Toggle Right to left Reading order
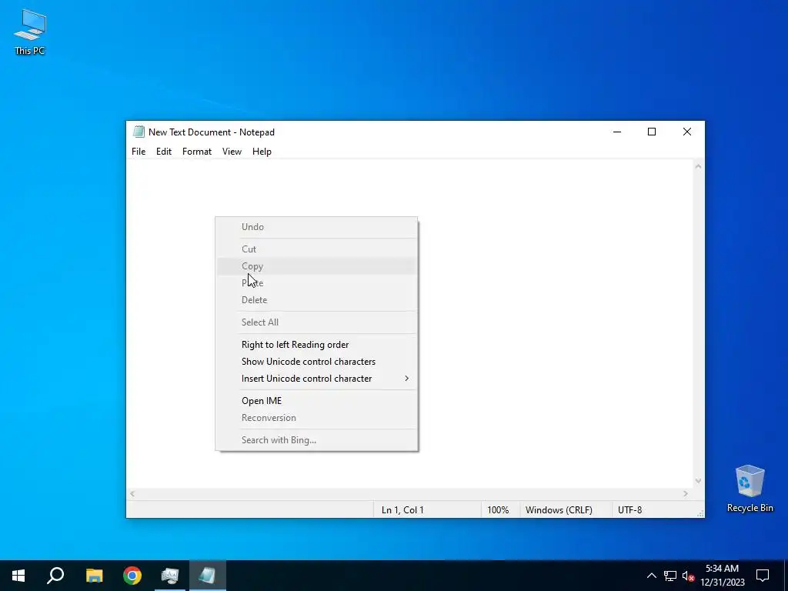The height and width of the screenshot is (591, 788). coord(316,344)
